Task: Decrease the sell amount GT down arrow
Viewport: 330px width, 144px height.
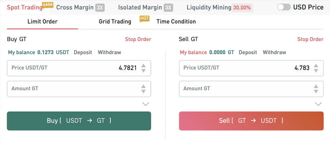Action: (x=316, y=91)
